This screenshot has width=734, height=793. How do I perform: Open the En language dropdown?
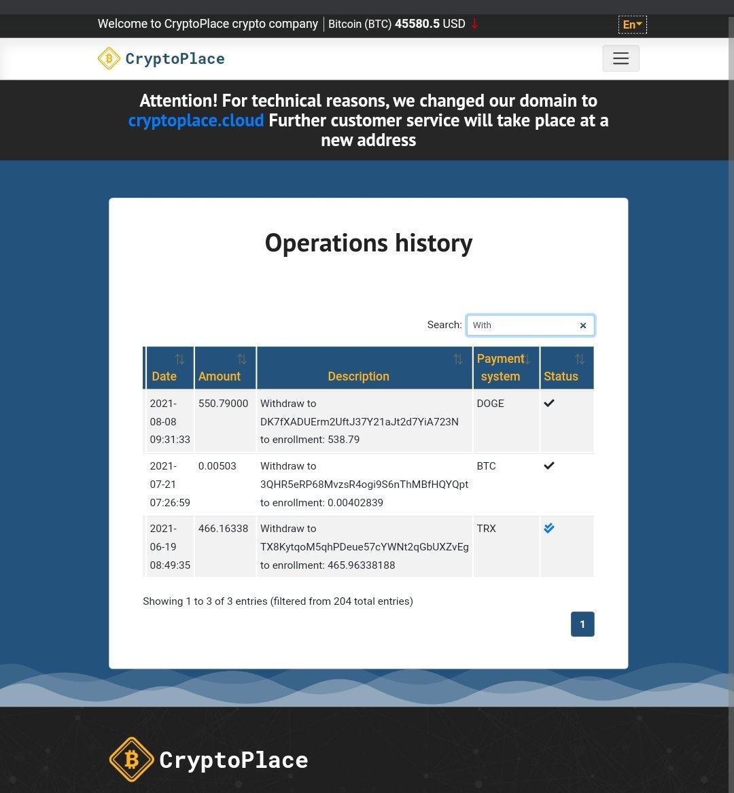tap(632, 24)
